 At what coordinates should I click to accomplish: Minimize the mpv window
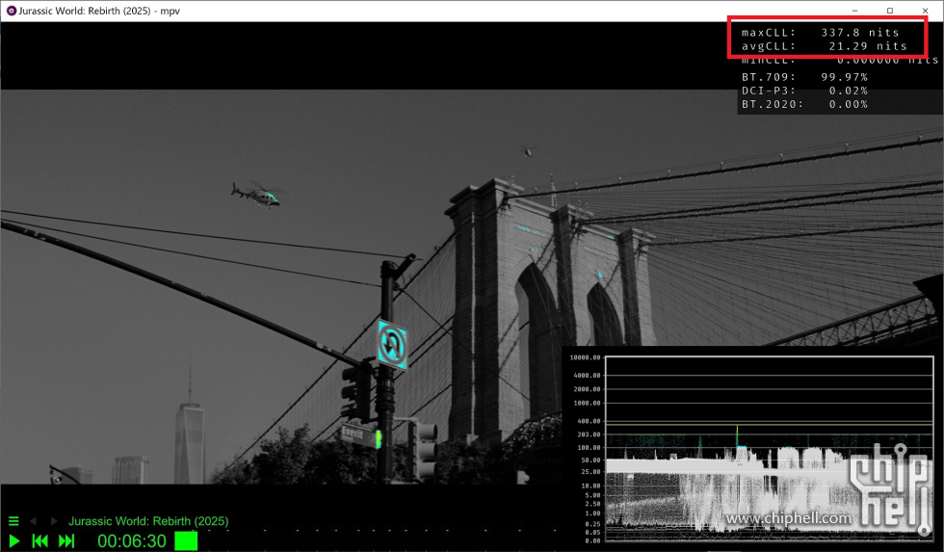(854, 11)
